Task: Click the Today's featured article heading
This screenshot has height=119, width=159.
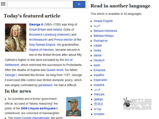Action: click(x=32, y=16)
